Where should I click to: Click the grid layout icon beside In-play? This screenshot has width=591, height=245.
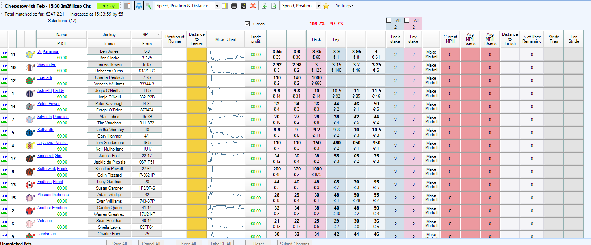(x=127, y=6)
